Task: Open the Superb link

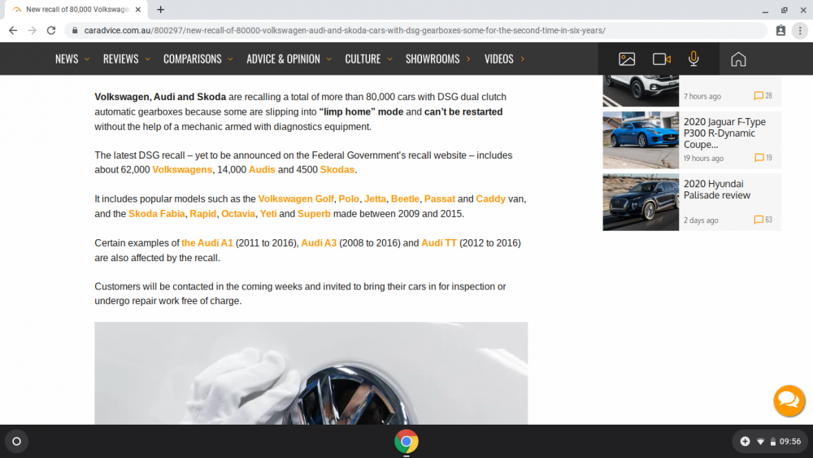Action: tap(314, 214)
